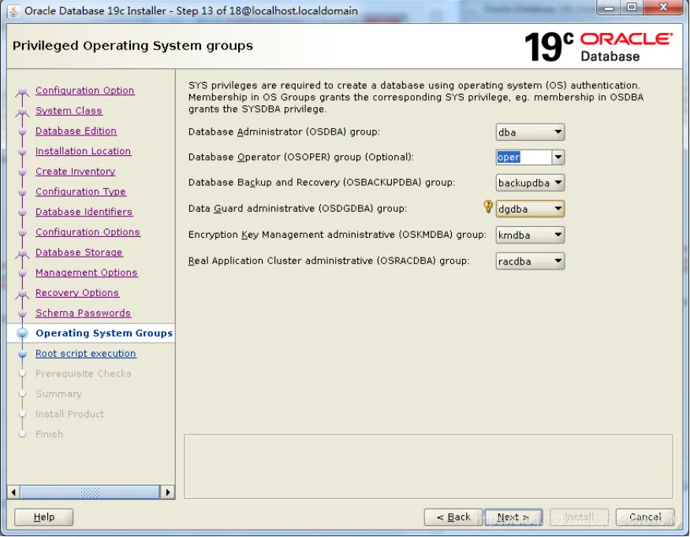Minimize the installer window

click(x=609, y=8)
